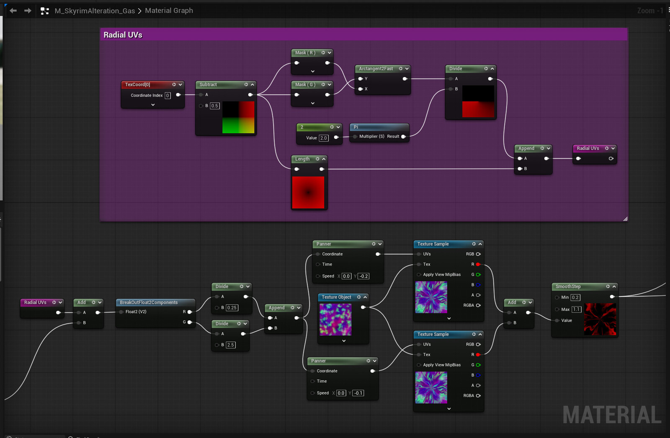The image size is (670, 438).
Task: Toggle preview icon on upper Append node
Action: click(542, 148)
